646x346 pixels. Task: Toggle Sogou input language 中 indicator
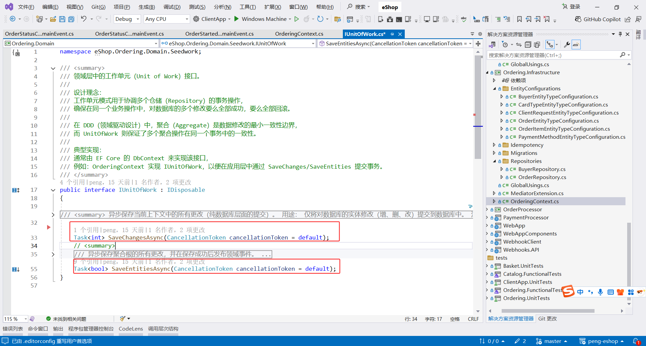coord(580,292)
